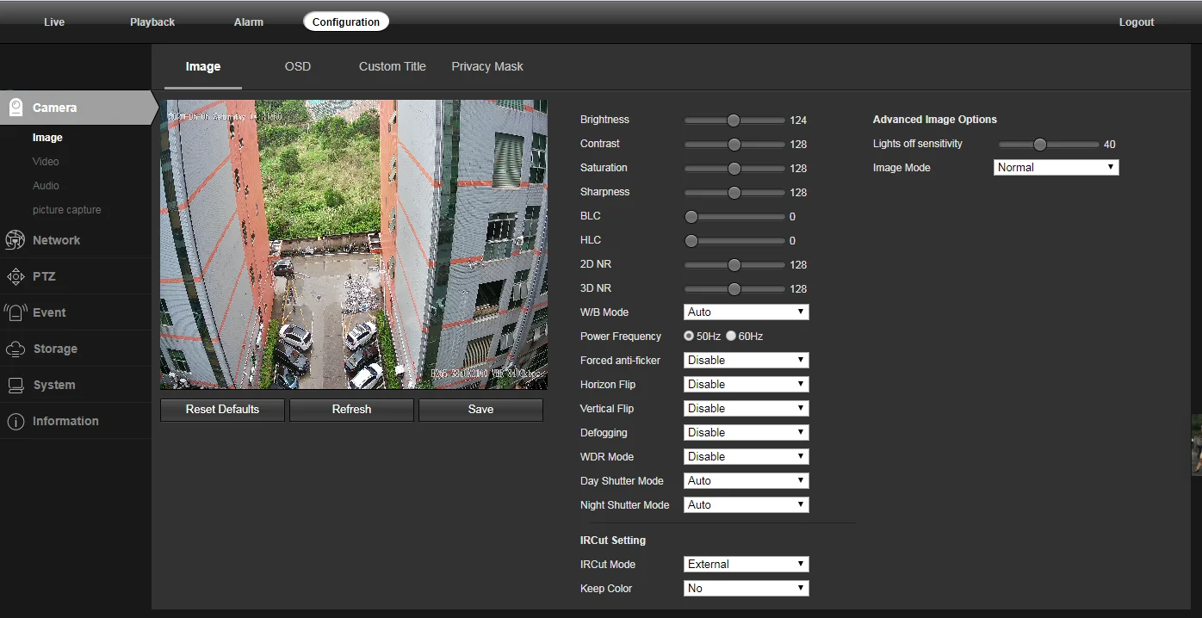
Task: Expand the WDR Mode dropdown
Action: coord(746,457)
